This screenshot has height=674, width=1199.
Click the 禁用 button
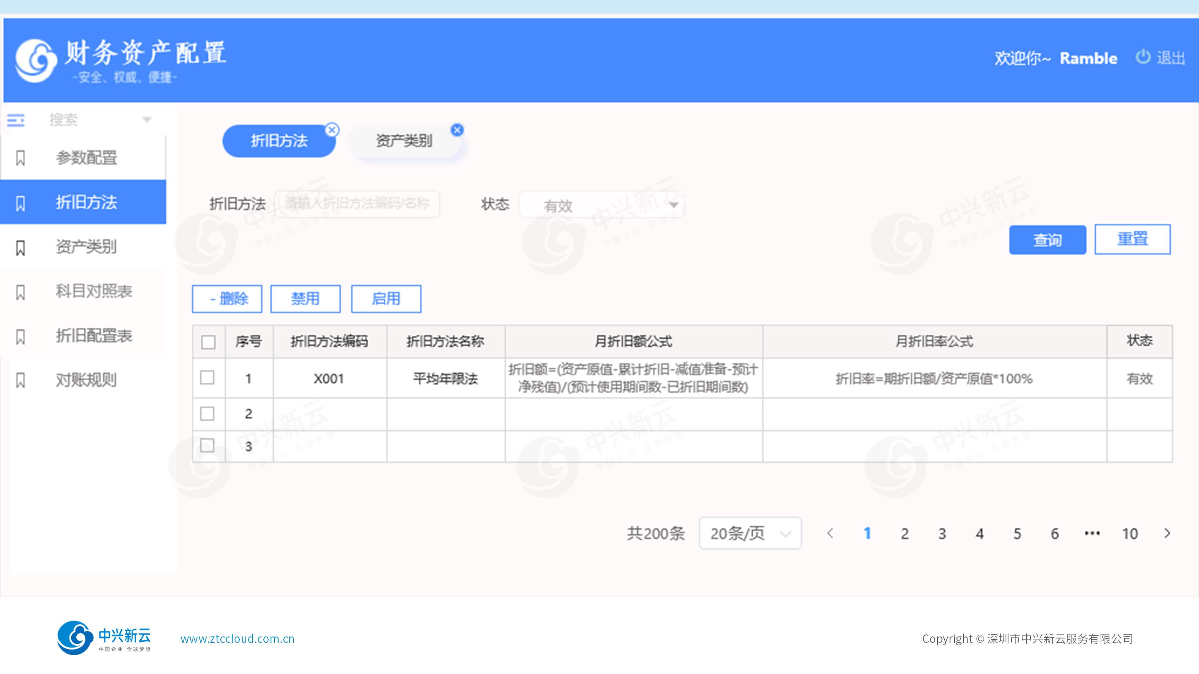[x=305, y=298]
